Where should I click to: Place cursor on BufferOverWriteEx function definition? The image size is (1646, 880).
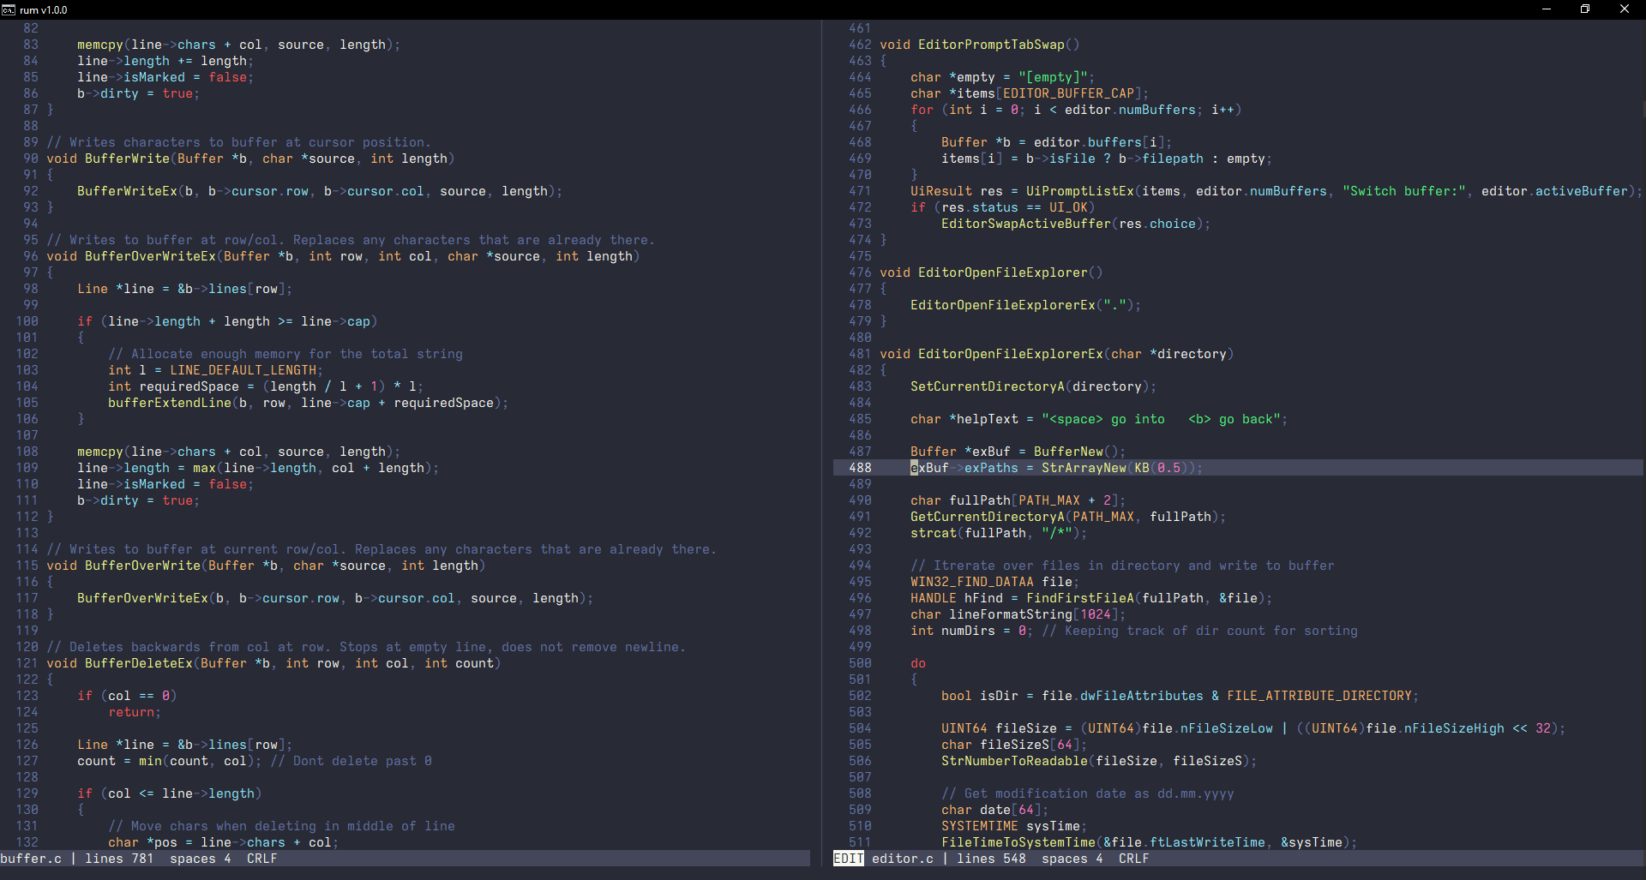click(x=150, y=256)
